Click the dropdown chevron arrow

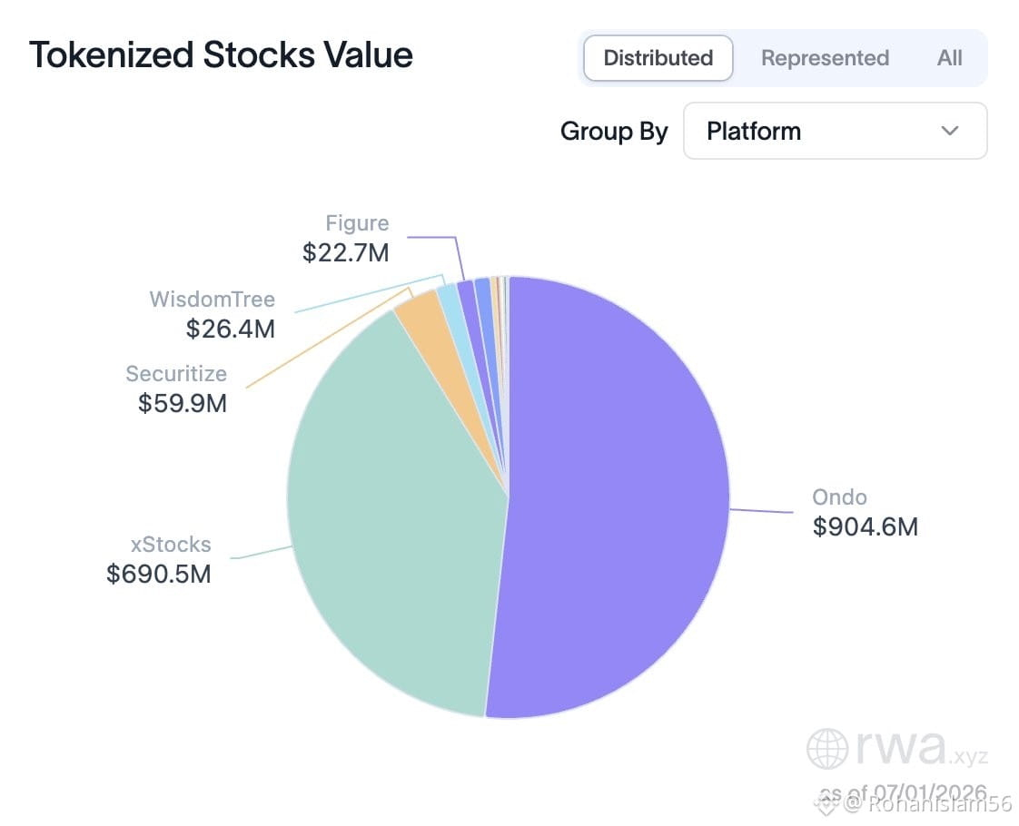tap(949, 131)
